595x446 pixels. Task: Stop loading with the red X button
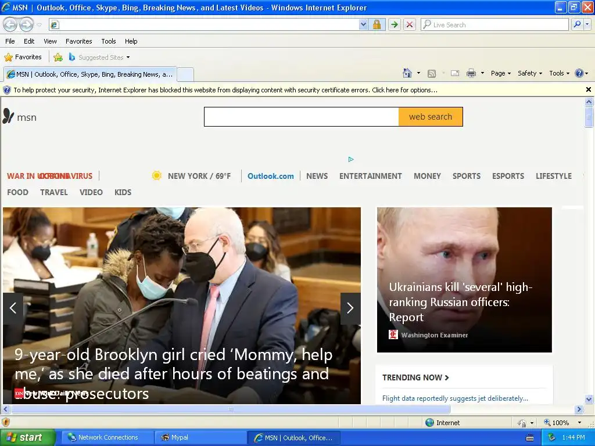click(410, 24)
